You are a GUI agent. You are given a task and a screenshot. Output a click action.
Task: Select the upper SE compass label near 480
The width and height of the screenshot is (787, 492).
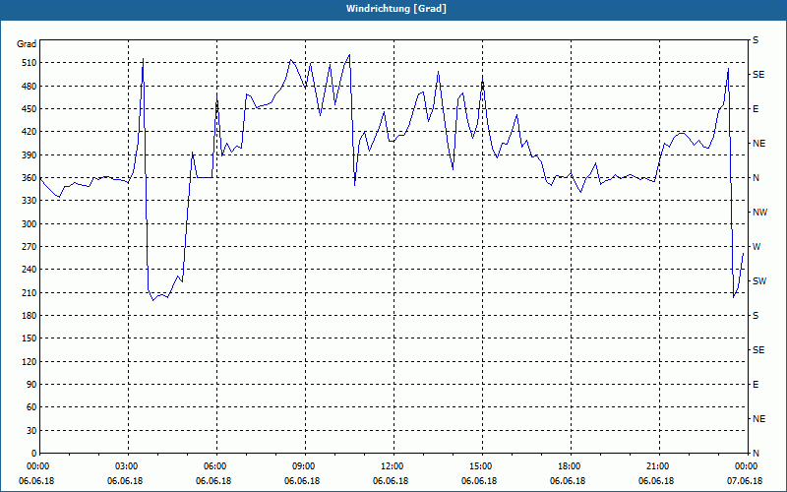[758, 75]
